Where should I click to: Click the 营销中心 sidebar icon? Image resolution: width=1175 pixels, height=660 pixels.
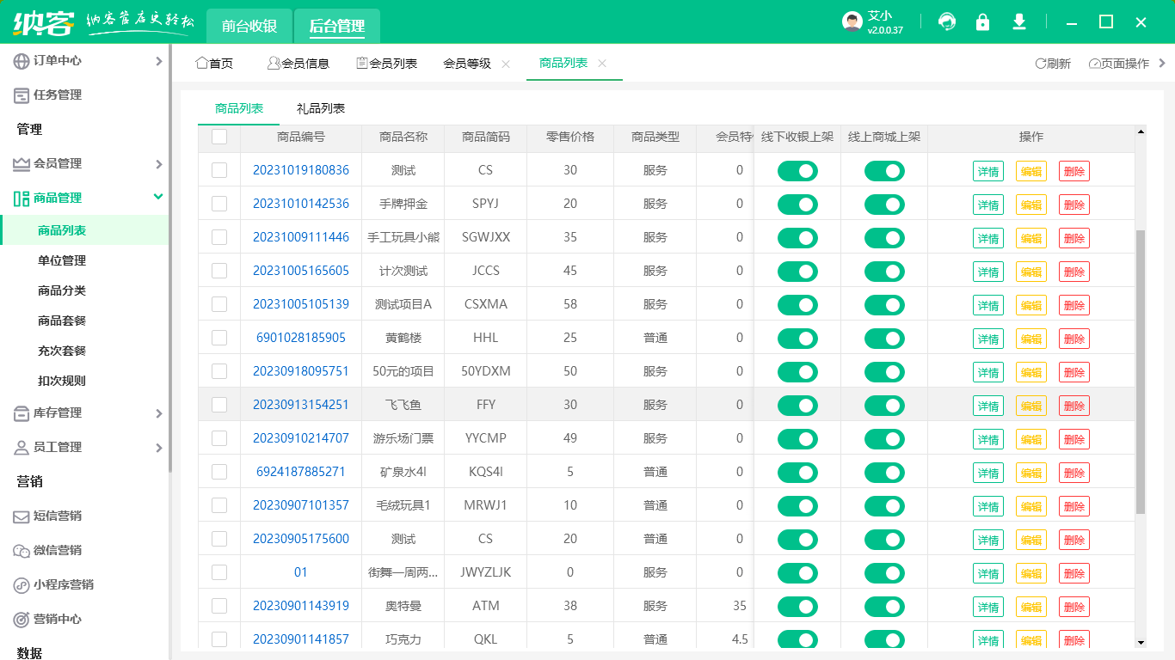click(23, 620)
